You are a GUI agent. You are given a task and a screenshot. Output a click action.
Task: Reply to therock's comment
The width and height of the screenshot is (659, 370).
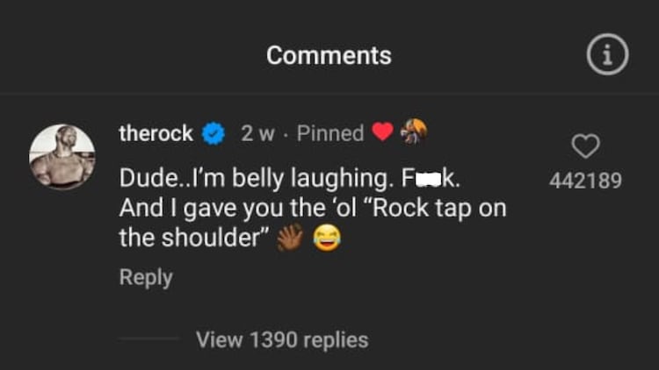click(x=146, y=277)
